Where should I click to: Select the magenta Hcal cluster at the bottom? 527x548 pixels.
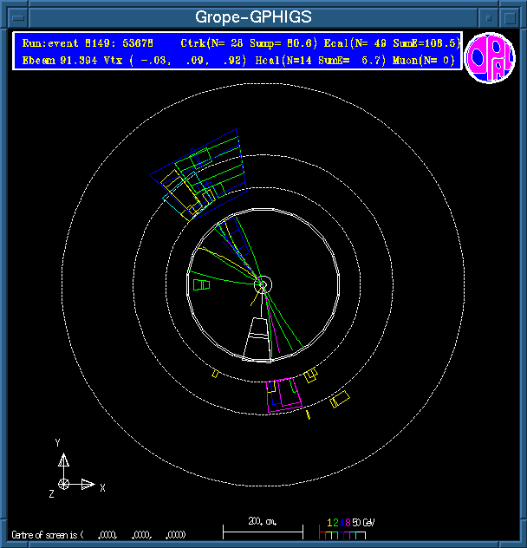point(284,394)
